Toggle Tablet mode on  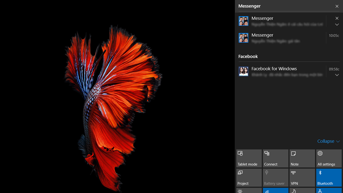249,158
